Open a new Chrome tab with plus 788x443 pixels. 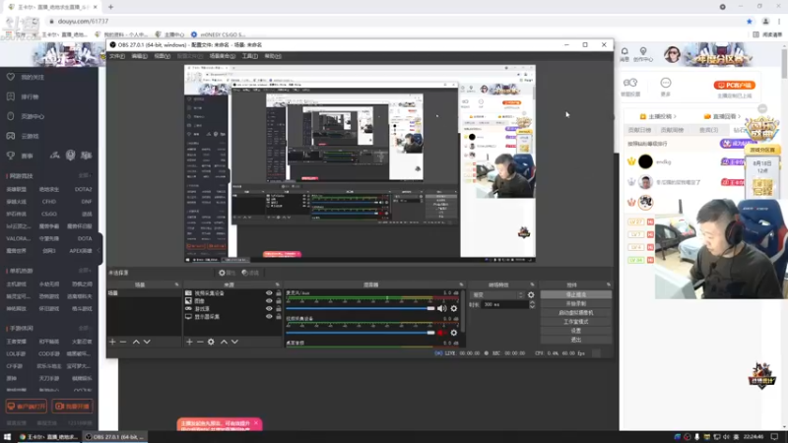click(x=110, y=7)
